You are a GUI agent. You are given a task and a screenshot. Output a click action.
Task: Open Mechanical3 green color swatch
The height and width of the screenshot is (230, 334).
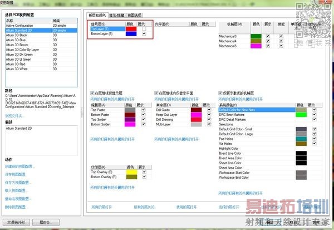(256, 36)
